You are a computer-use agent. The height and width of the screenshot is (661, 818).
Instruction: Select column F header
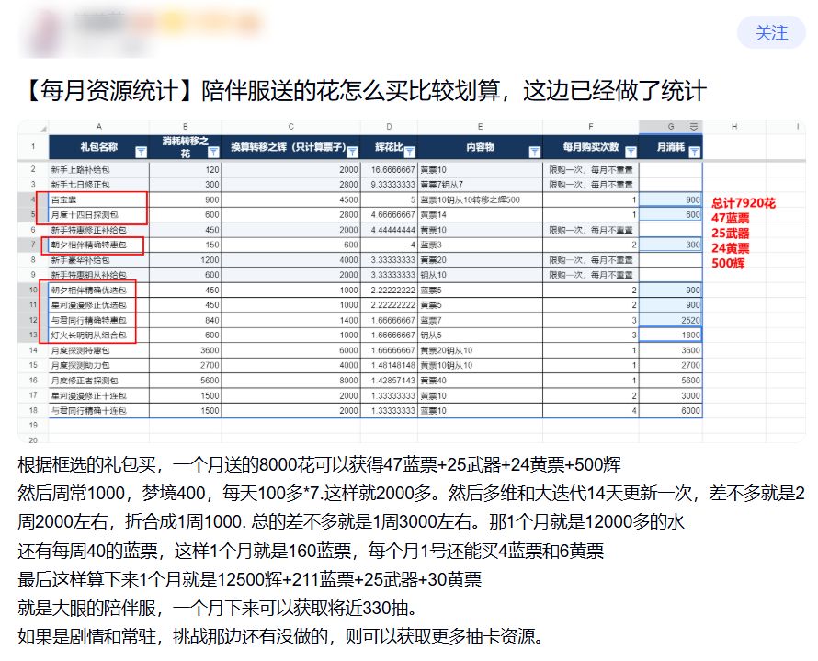click(591, 127)
